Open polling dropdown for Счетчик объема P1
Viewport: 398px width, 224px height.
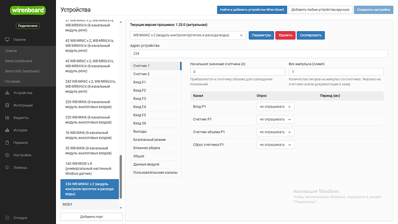275,132
